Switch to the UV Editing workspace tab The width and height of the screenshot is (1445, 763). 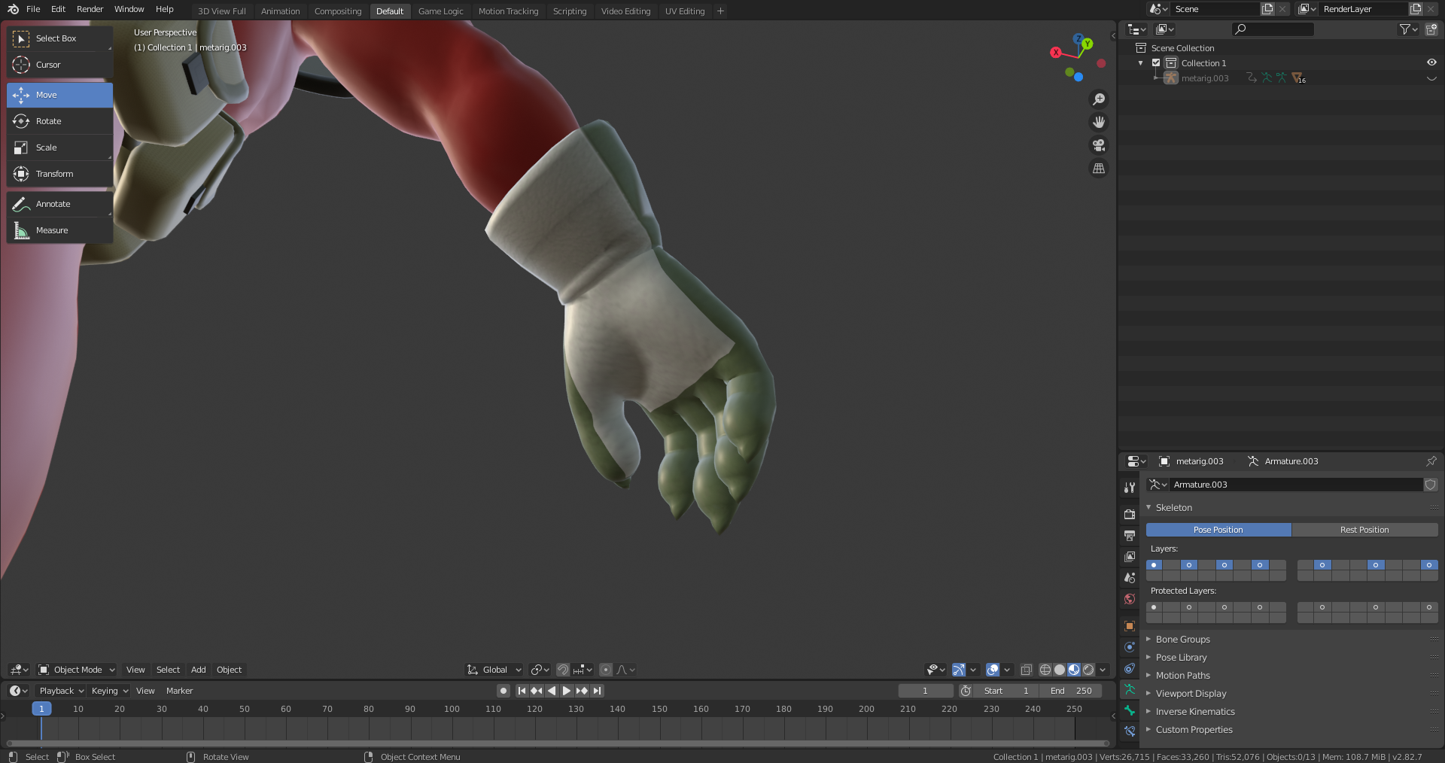pyautogui.click(x=685, y=11)
